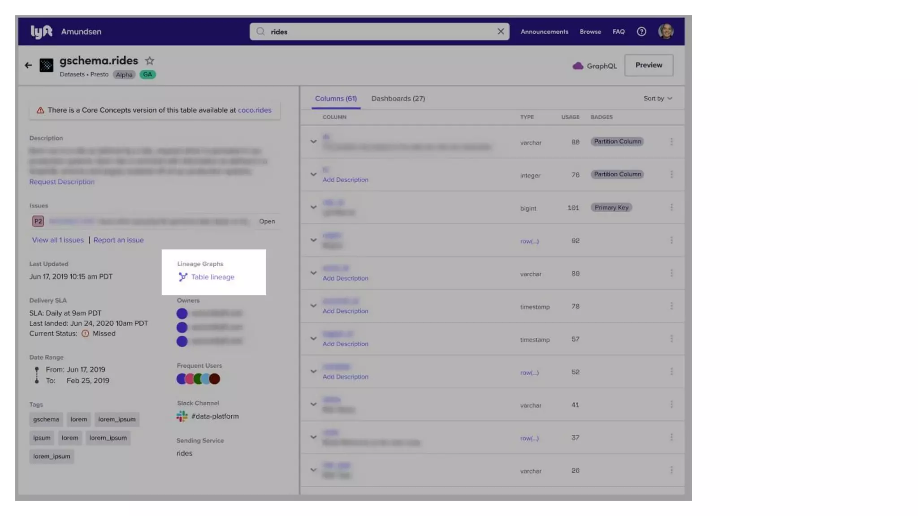Click the Lyft logo icon
Image resolution: width=918 pixels, height=516 pixels.
41,32
